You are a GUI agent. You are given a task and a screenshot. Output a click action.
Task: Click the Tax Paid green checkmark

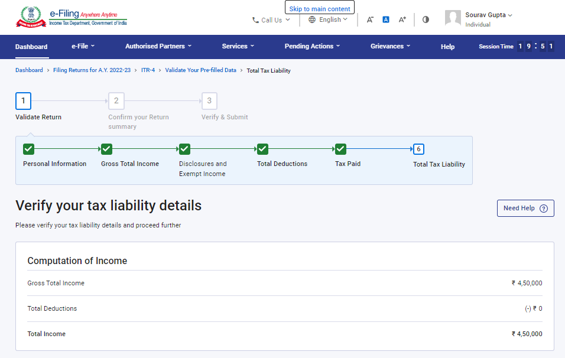point(340,149)
